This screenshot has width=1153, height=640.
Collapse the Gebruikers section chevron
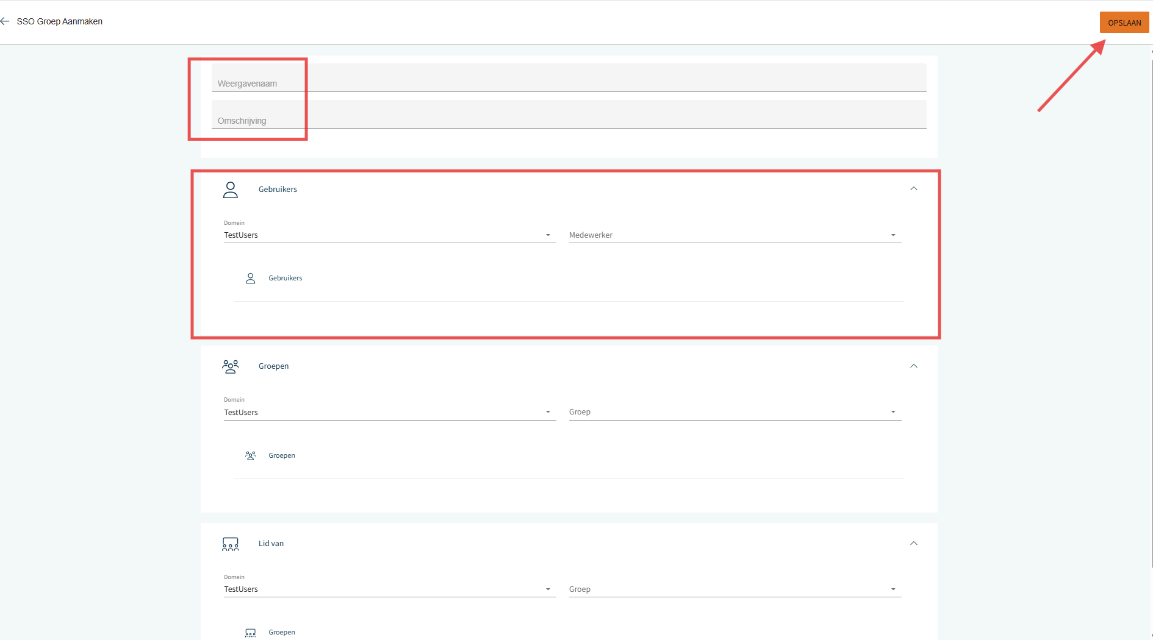[x=913, y=189]
